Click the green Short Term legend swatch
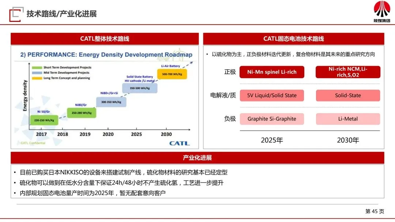The width and height of the screenshot is (395, 222). tap(37, 68)
